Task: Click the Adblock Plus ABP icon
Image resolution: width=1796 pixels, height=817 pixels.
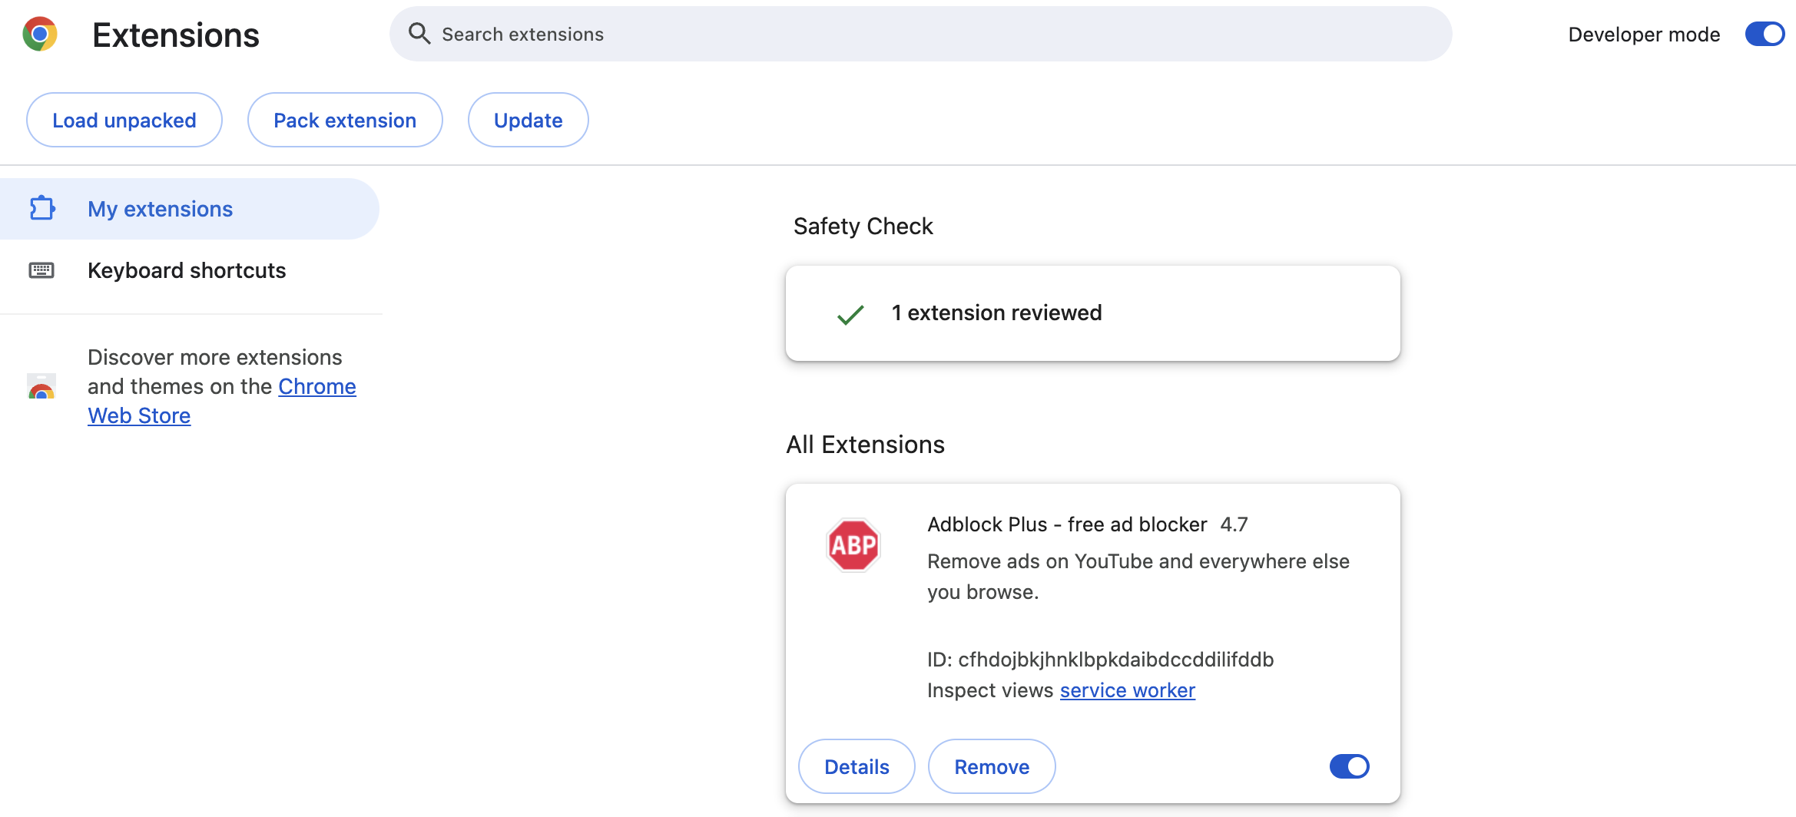Action: 853,545
